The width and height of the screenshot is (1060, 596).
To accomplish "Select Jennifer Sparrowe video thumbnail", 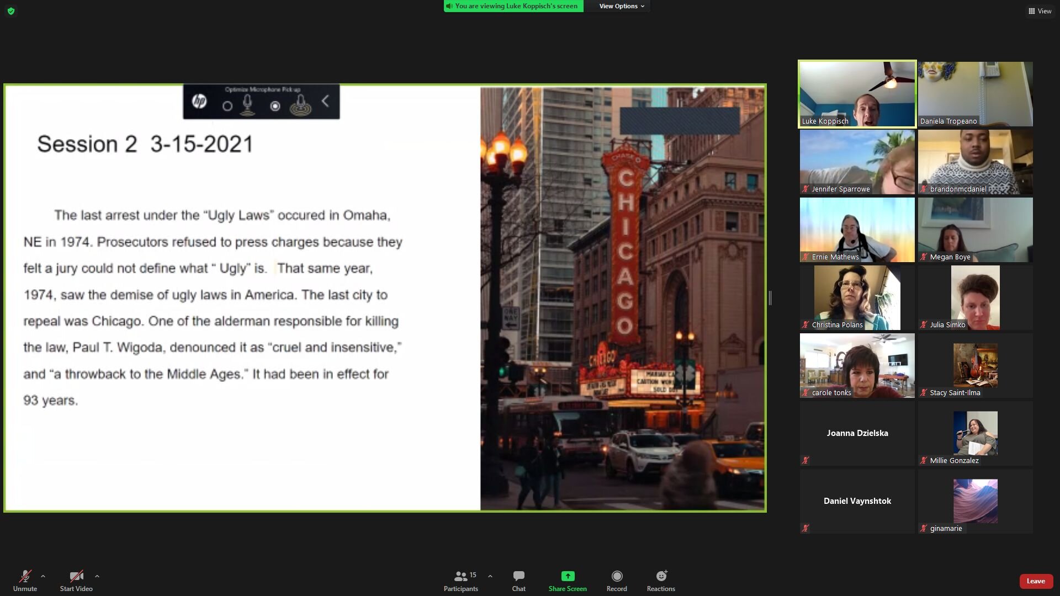I will coord(857,162).
